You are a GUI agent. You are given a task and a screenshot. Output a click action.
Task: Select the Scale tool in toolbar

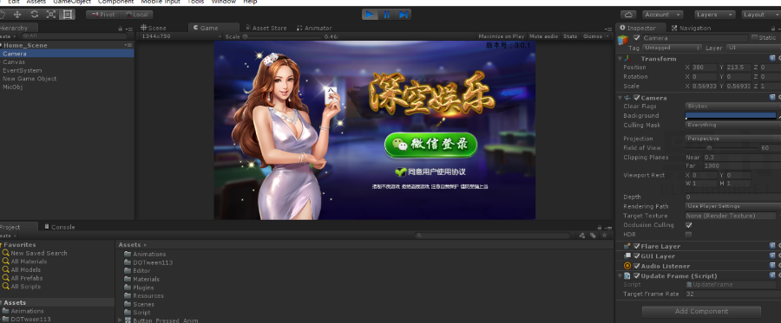(50, 15)
